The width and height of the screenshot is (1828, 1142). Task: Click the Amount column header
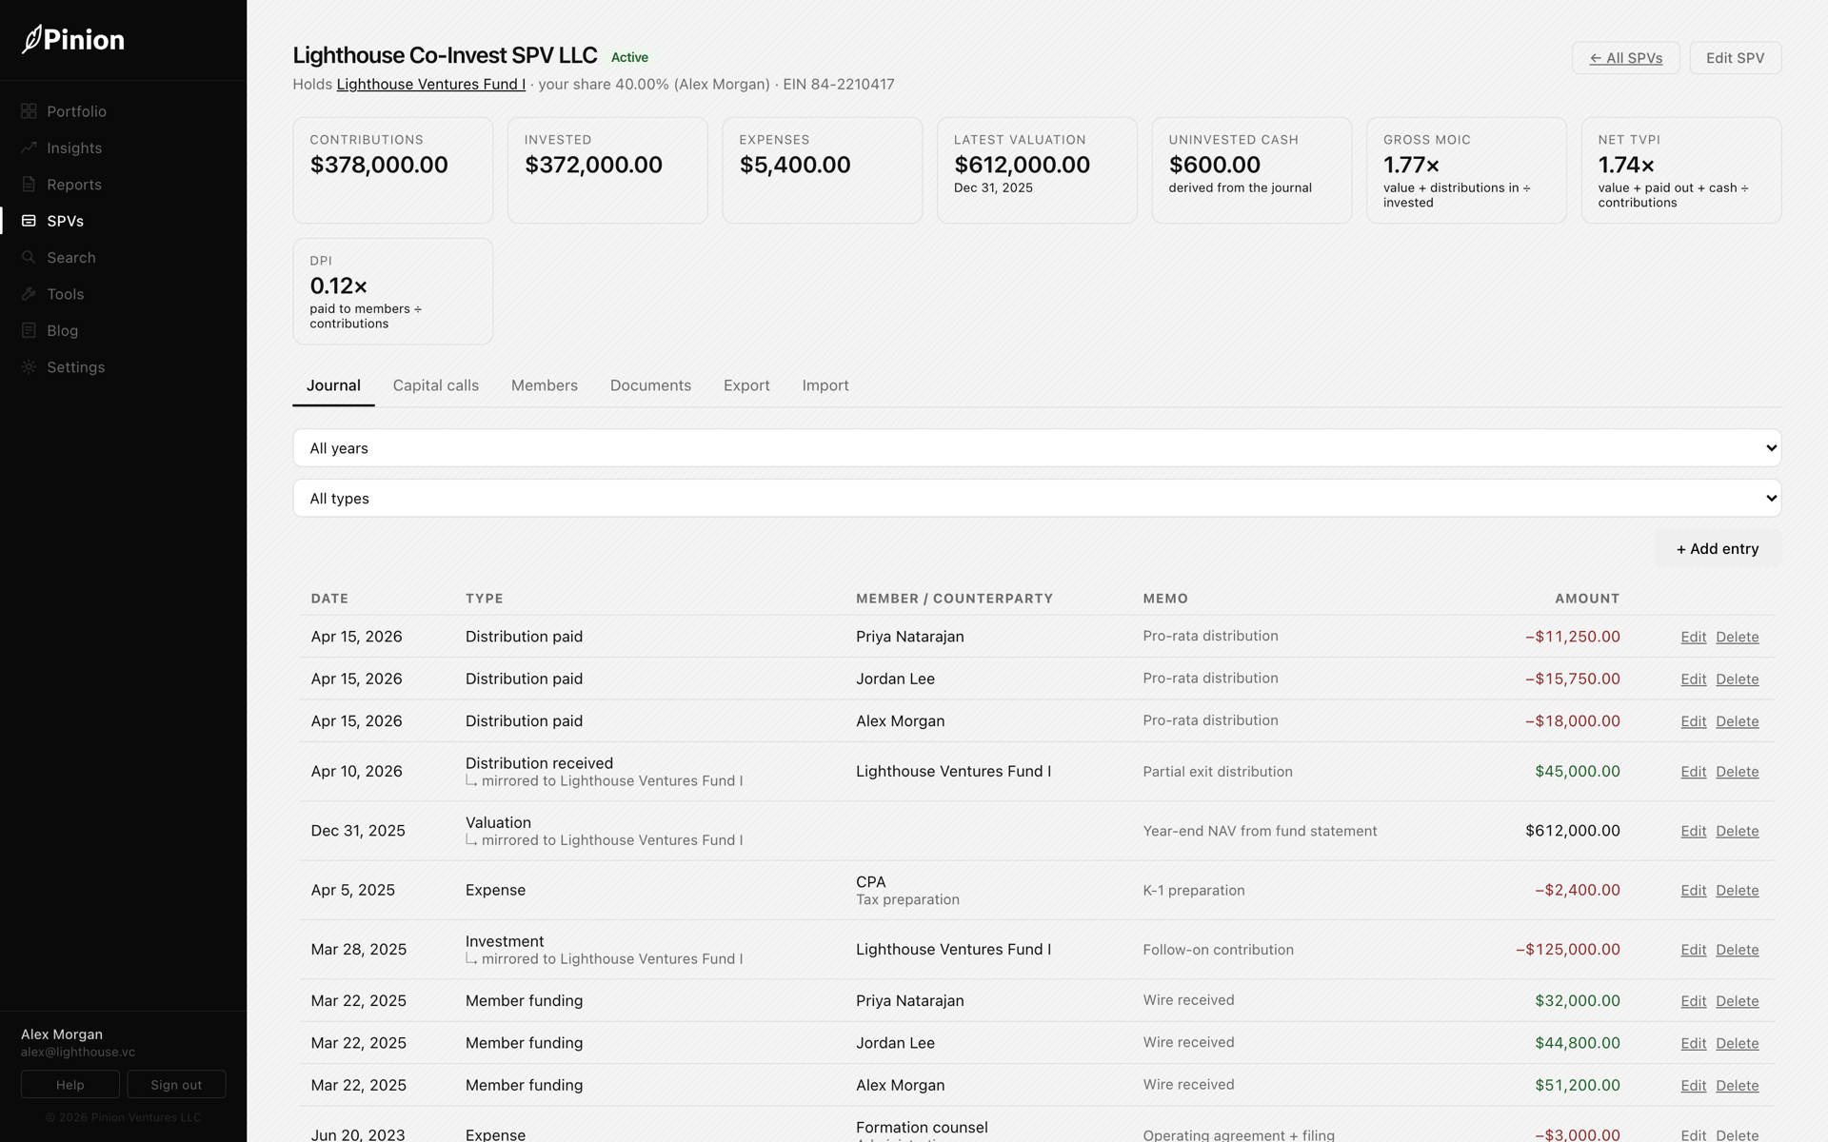click(1587, 599)
